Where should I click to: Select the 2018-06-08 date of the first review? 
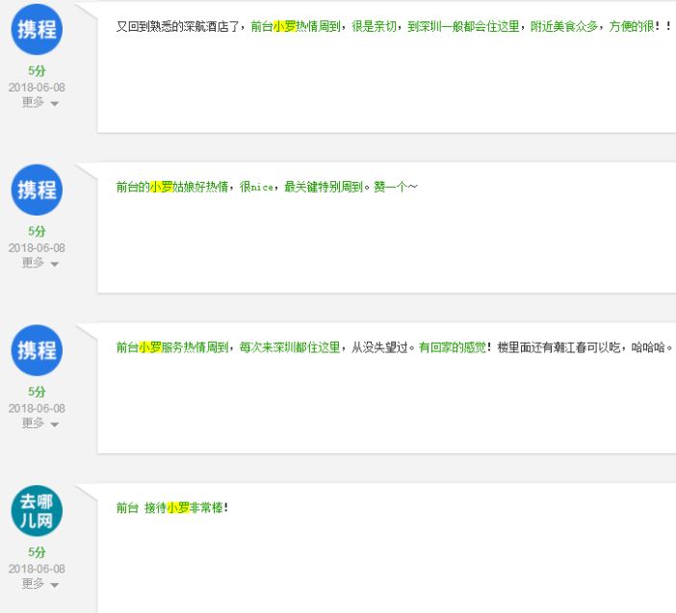(x=37, y=88)
